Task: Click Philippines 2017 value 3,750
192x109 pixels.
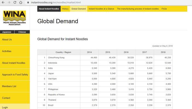Action: pos(150,89)
